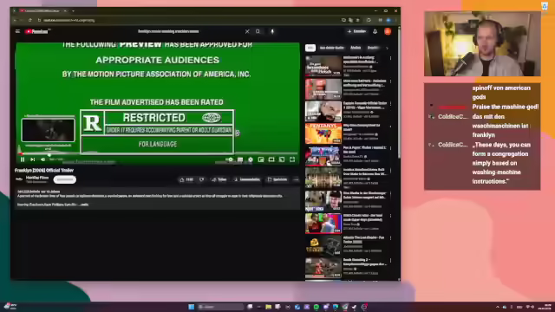Show hidden system tray icons chevron
Image resolution: width=555 pixels, height=312 pixels.
497,307
